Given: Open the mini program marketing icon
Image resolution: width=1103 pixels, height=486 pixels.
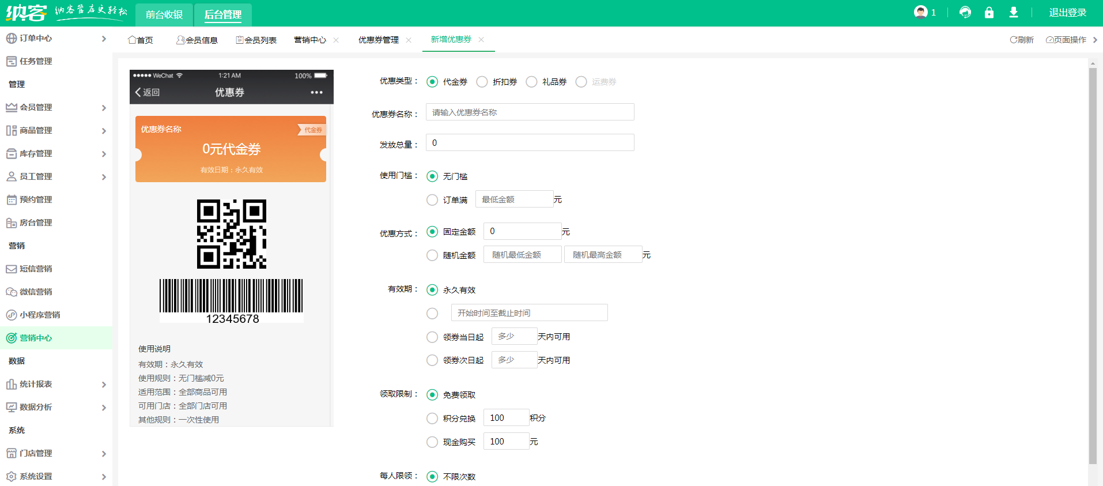Looking at the screenshot, I should [x=12, y=315].
